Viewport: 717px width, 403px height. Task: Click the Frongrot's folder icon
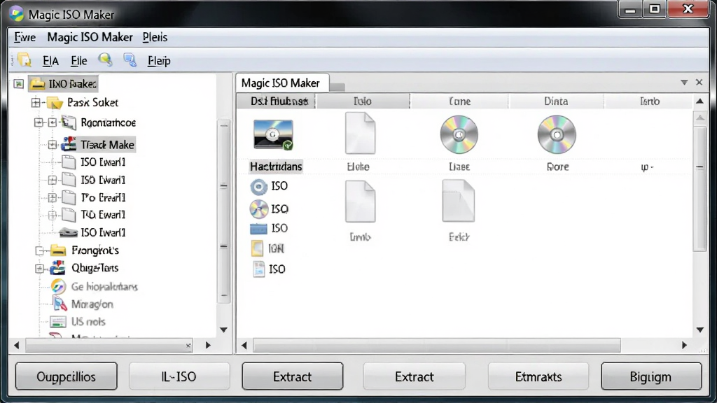58,250
